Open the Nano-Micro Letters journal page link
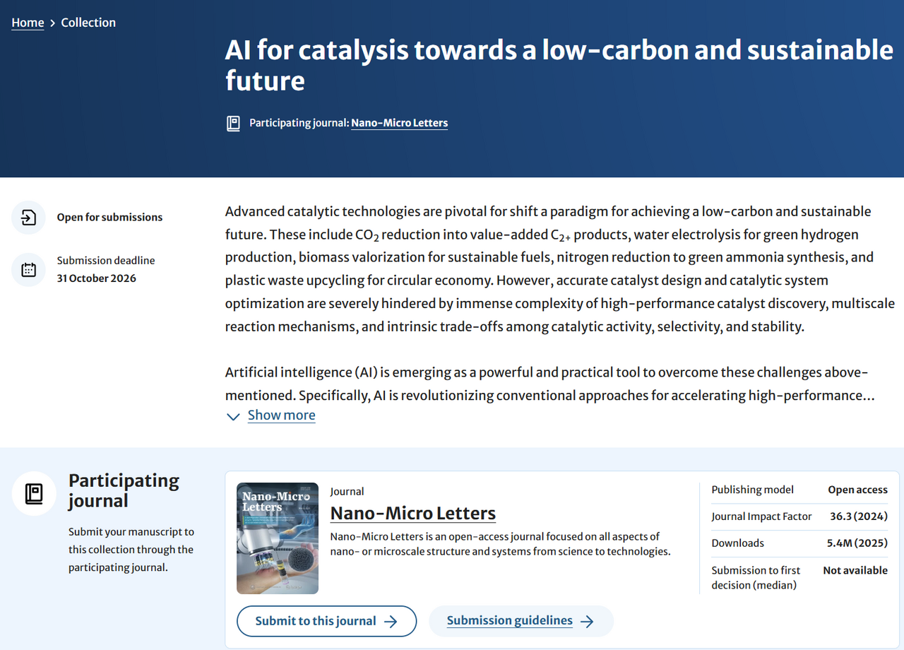This screenshot has height=650, width=904. pyautogui.click(x=412, y=513)
